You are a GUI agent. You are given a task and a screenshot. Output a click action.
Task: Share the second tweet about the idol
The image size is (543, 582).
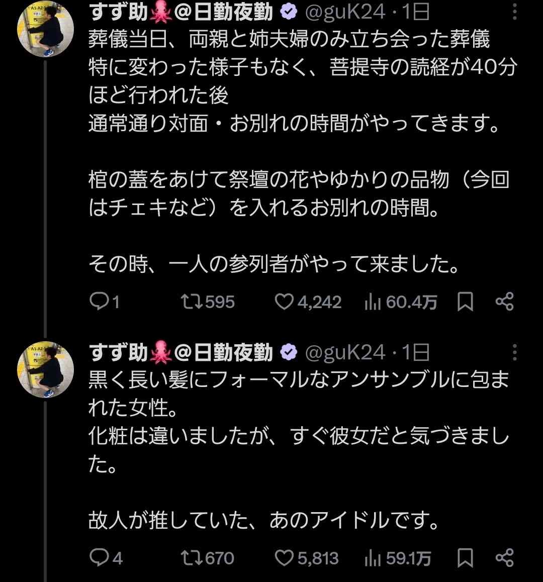(504, 557)
